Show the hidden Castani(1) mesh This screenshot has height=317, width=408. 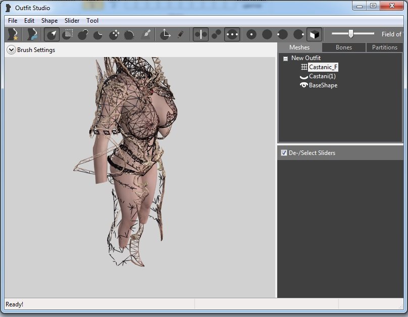pos(304,76)
